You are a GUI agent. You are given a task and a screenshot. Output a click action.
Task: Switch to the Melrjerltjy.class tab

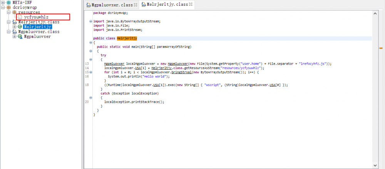tap(167, 4)
